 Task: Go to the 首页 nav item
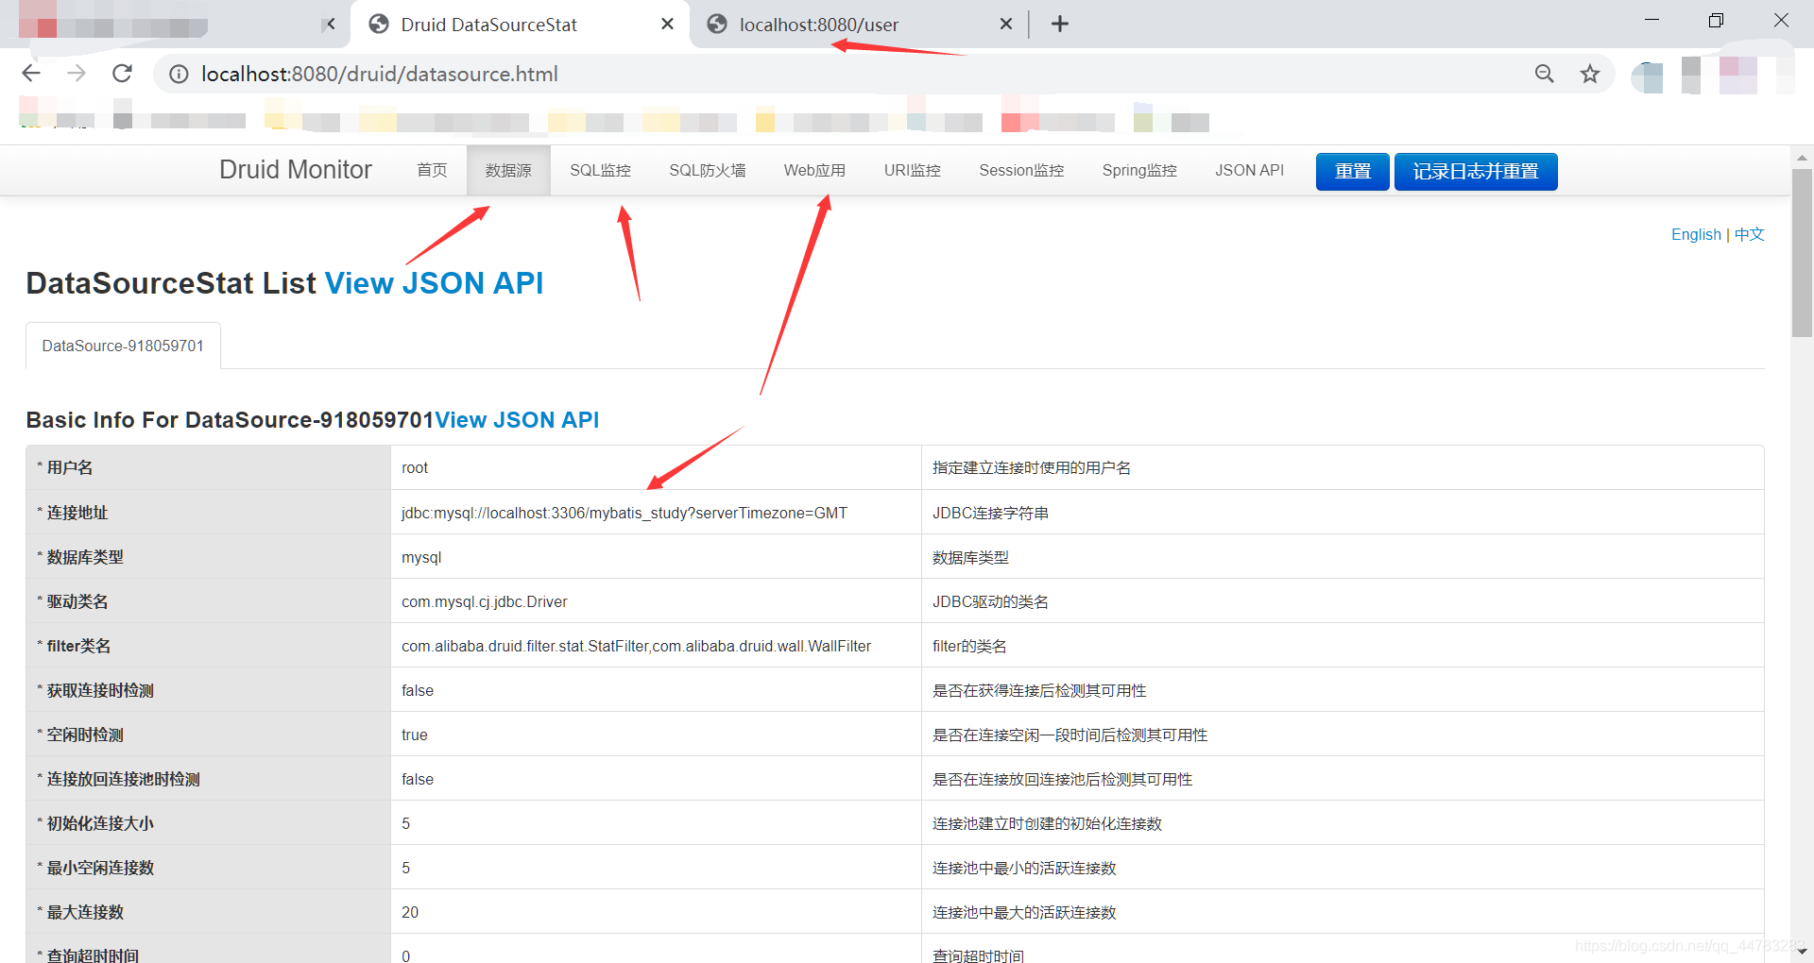[432, 171]
